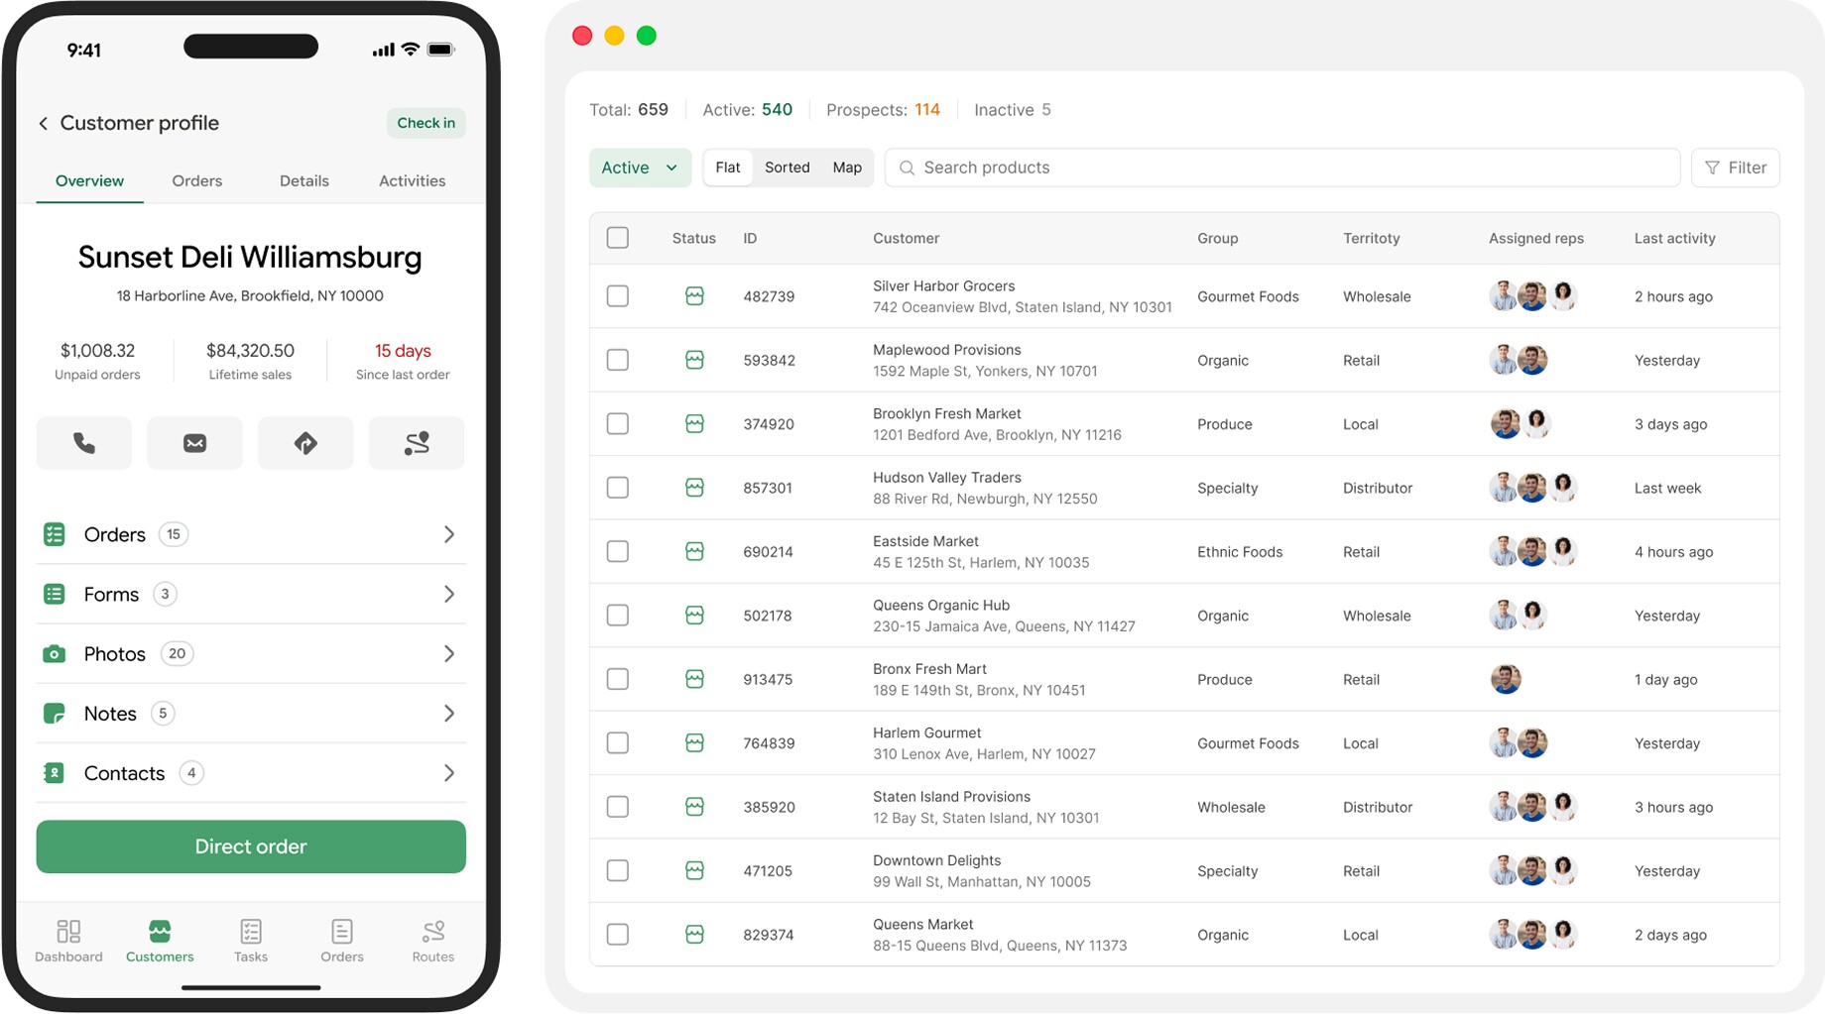Select the Map view option

pyautogui.click(x=847, y=168)
